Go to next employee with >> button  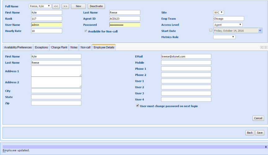(65, 6)
